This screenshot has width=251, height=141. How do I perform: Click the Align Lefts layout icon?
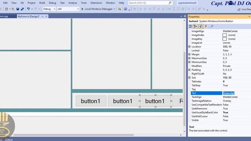coord(140,9)
